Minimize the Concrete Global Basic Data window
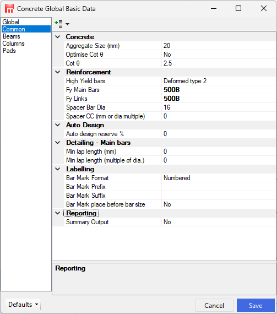The width and height of the screenshot is (277, 314). click(x=214, y=8)
